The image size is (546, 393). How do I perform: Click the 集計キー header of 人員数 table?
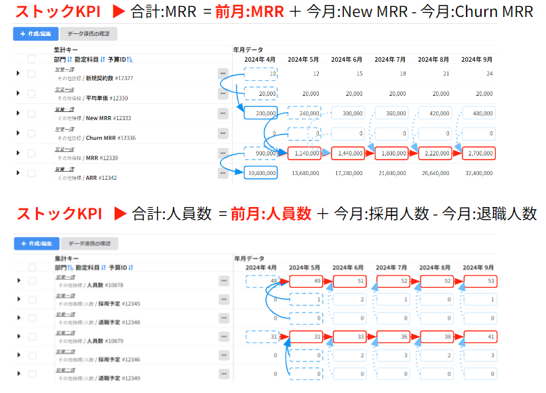coord(66,259)
